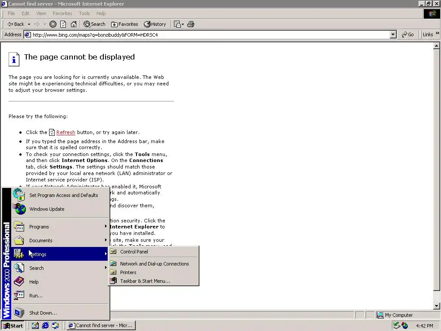
Task: Go back using the Back arrow button
Action: tap(16, 24)
